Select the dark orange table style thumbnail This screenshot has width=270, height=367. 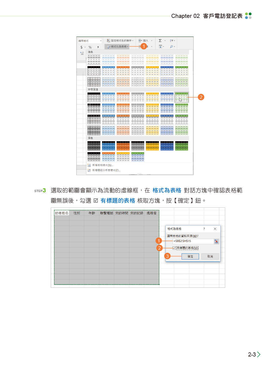click(x=123, y=146)
